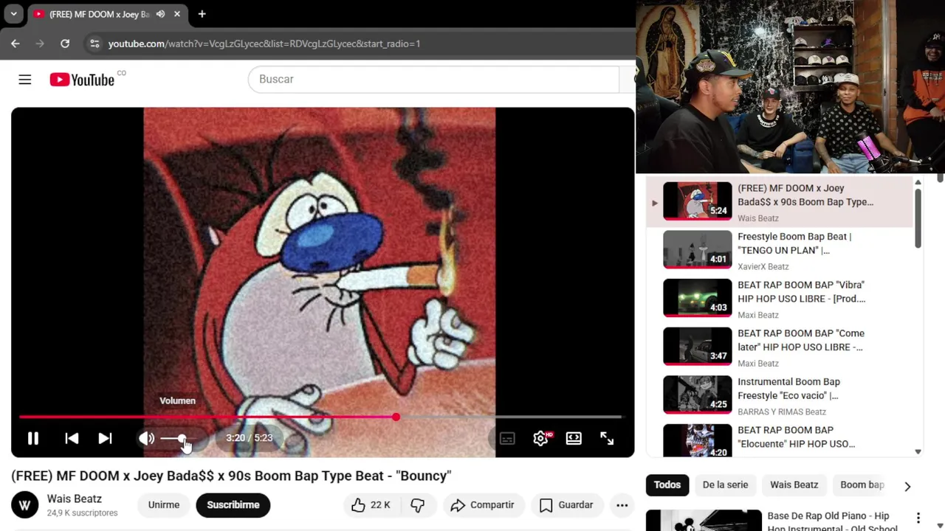The height and width of the screenshot is (531, 945).
Task: Enter fullscreen mode
Action: click(x=607, y=438)
